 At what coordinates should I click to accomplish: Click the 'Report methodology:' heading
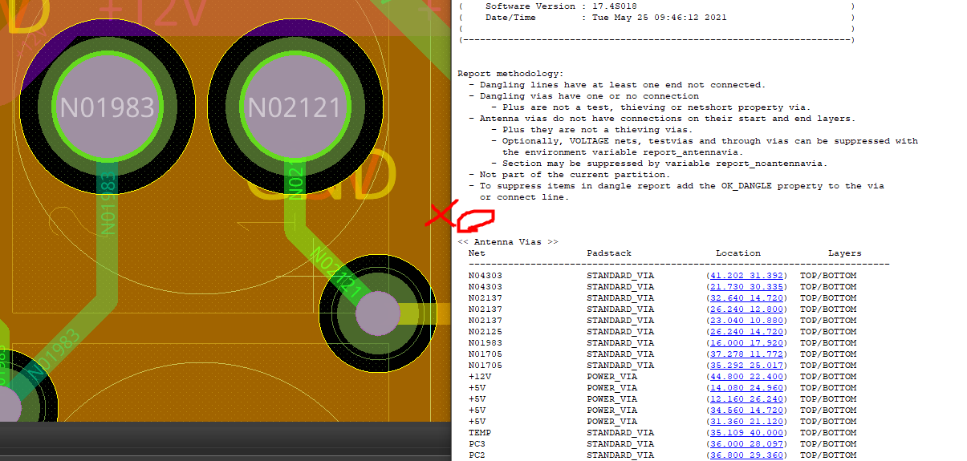pos(510,73)
